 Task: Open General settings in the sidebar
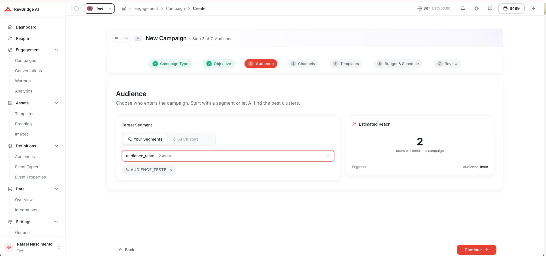tap(22, 233)
